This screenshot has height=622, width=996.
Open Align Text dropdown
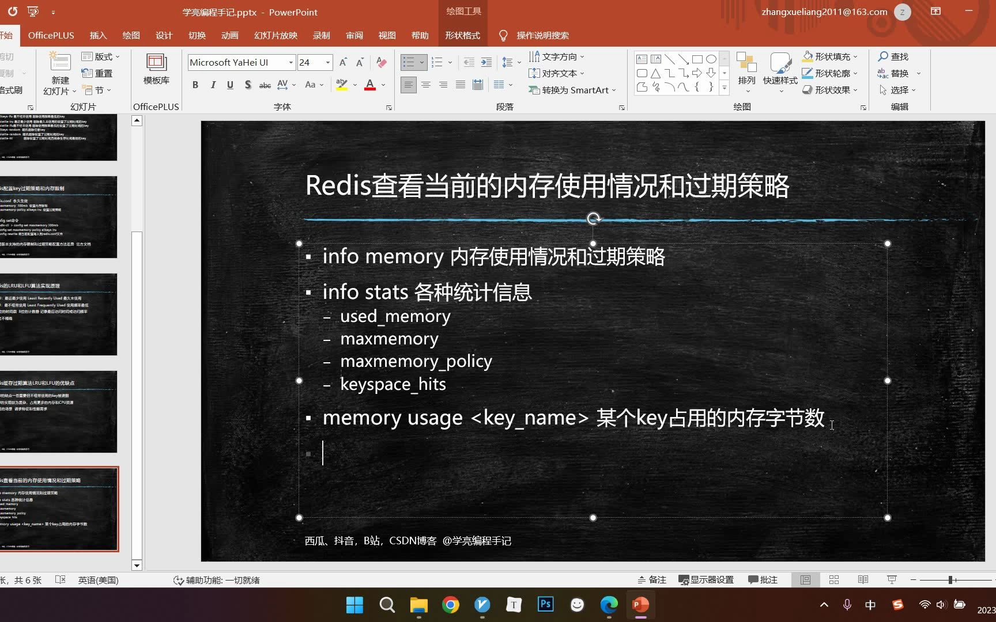[557, 73]
